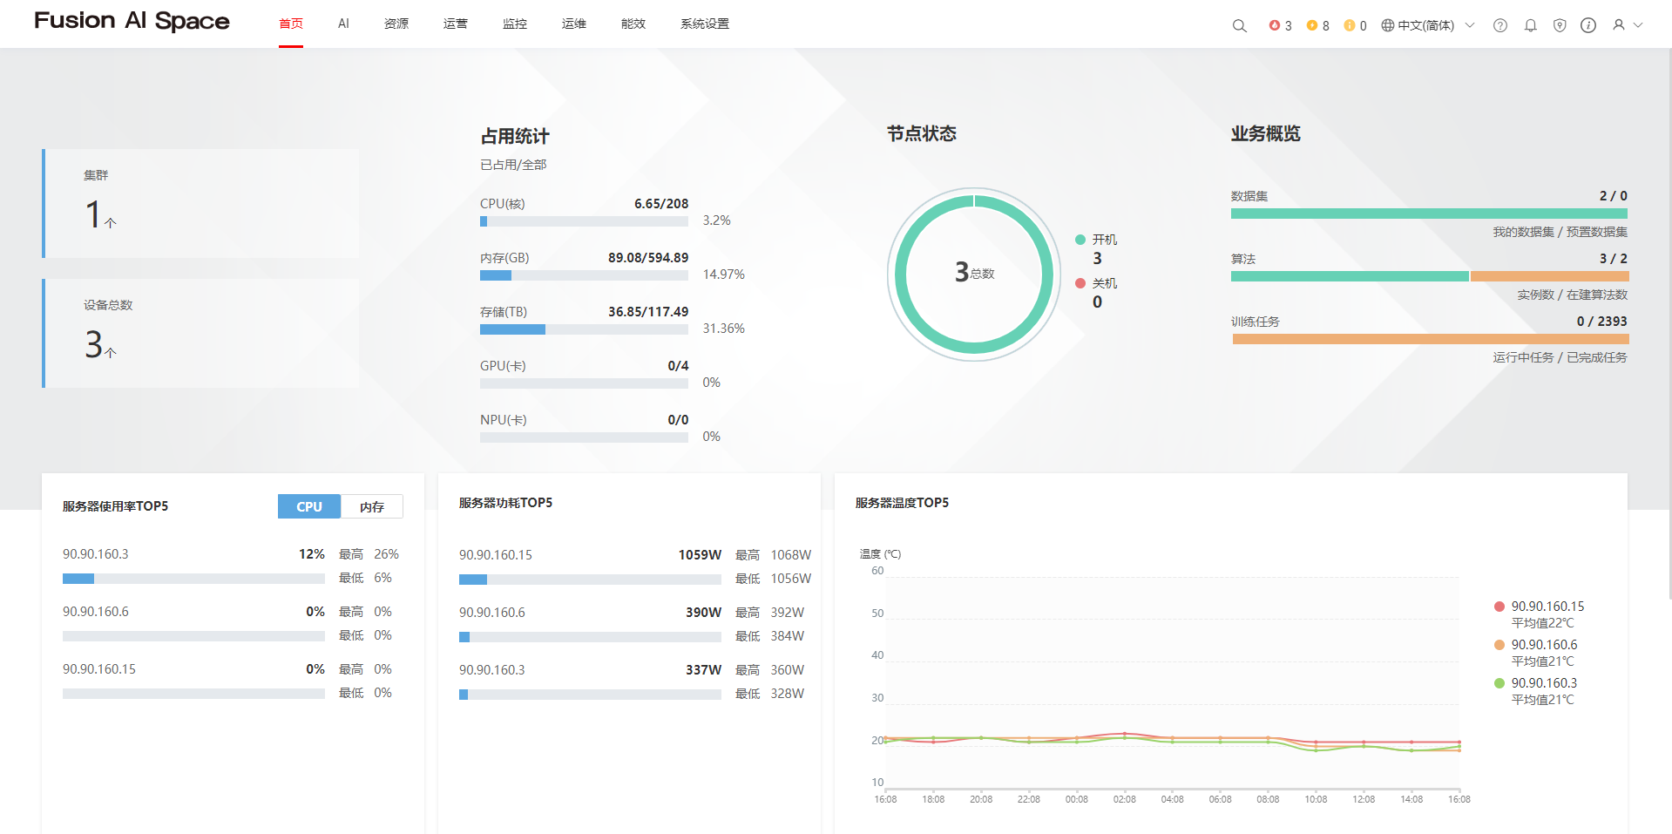
Task: Open the 系统设置 menu
Action: pos(704,24)
